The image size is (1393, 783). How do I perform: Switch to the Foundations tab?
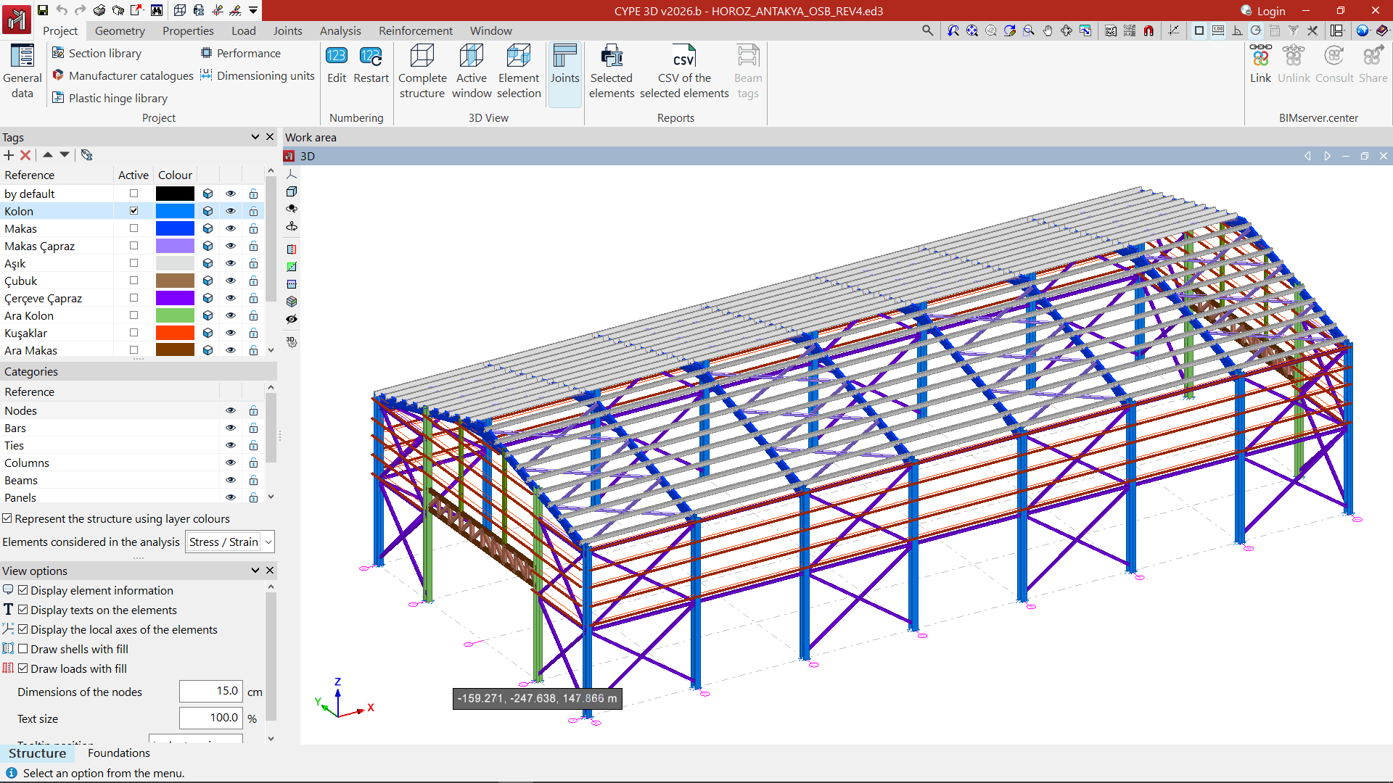[x=118, y=753]
